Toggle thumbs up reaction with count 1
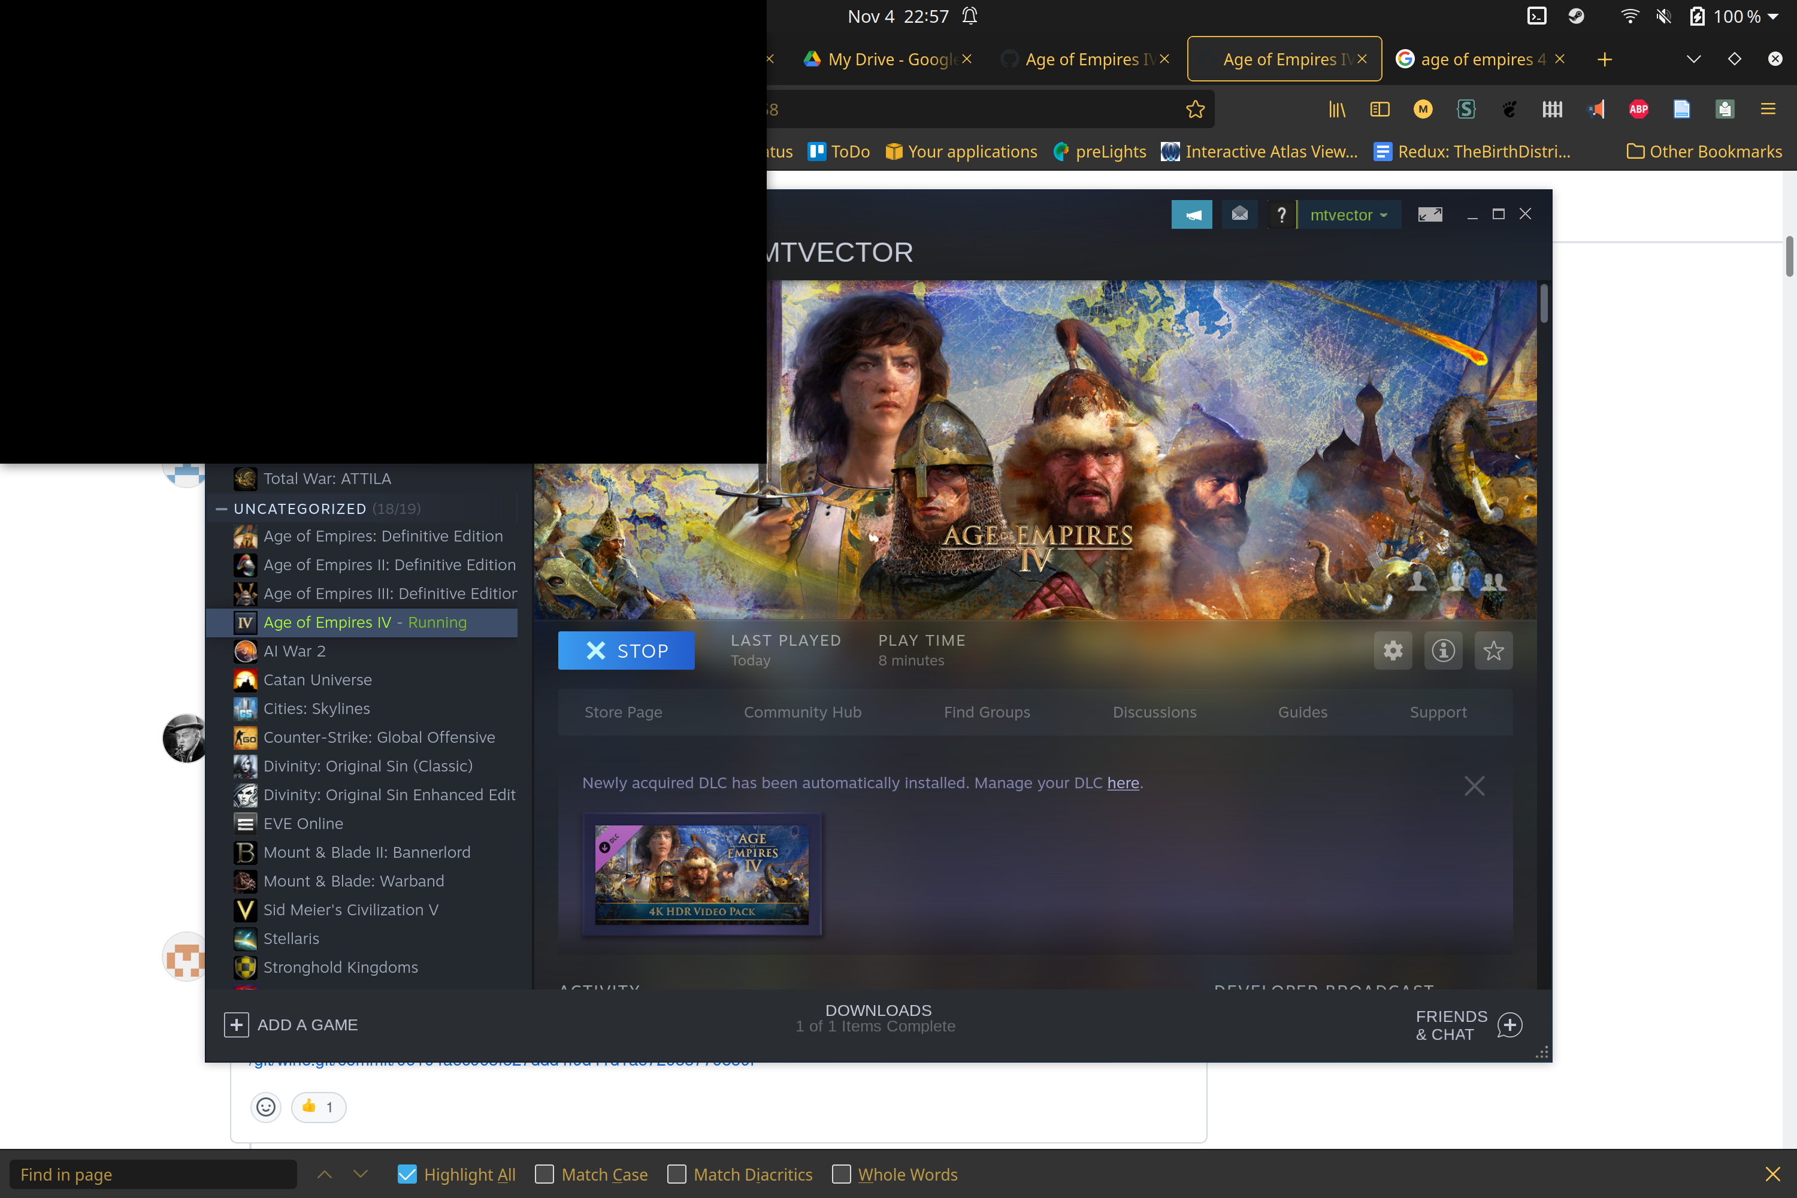 pyautogui.click(x=319, y=1107)
